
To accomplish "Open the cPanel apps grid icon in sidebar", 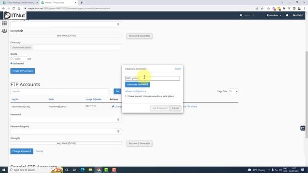I will [4, 24].
